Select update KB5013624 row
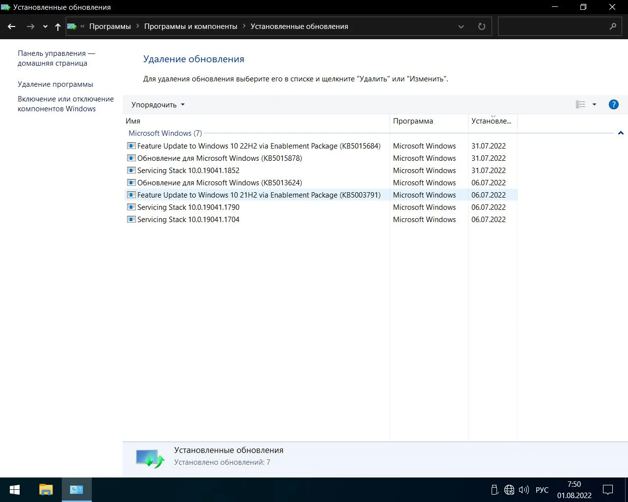This screenshot has height=502, width=628. click(321, 183)
